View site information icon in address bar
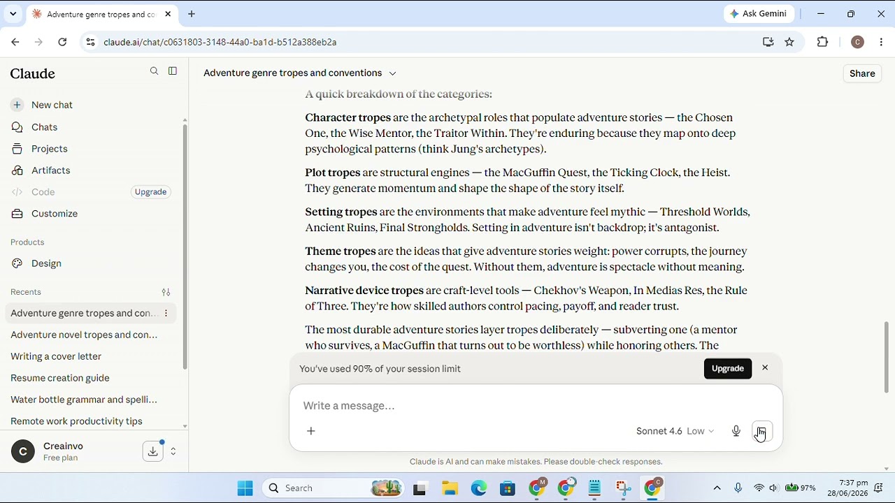This screenshot has width=895, height=503. 90,42
